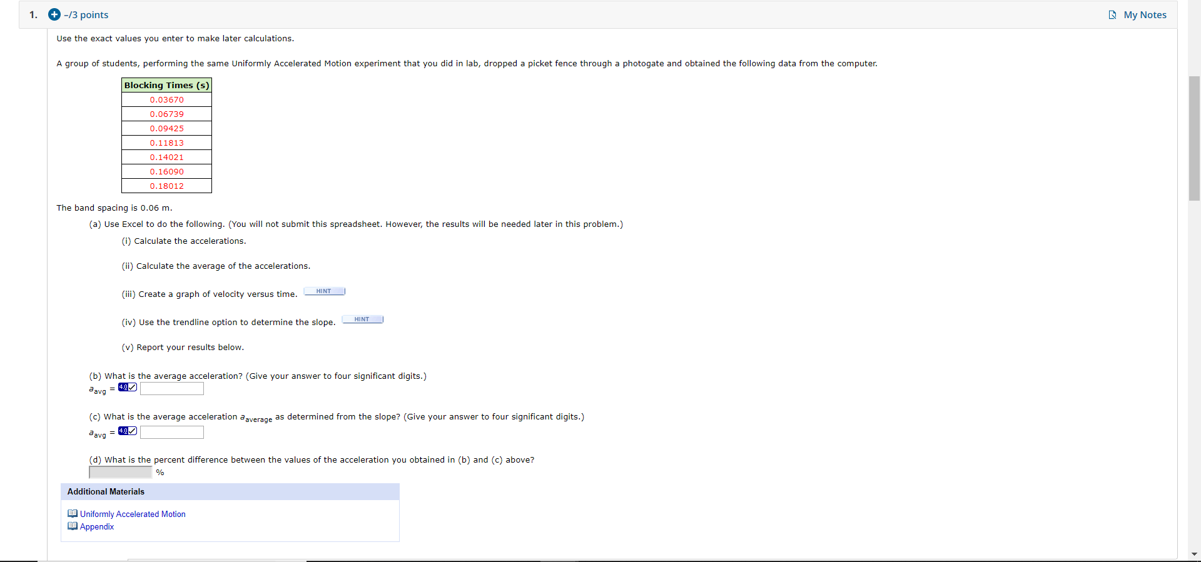The image size is (1201, 562).
Task: Focus the average acceleration field in (b)
Action: coord(172,389)
